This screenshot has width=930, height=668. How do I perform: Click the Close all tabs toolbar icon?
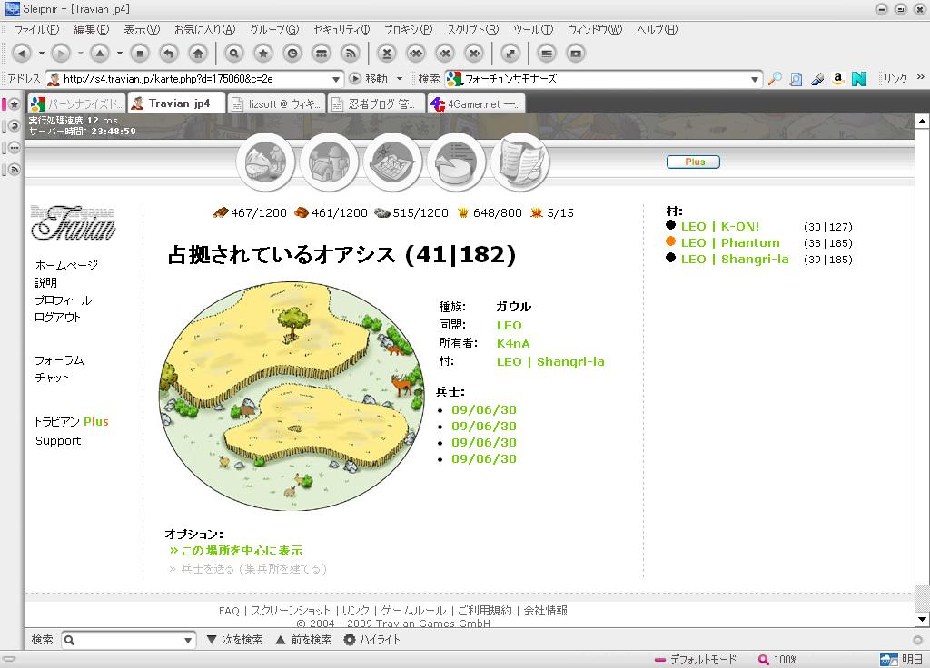point(416,54)
